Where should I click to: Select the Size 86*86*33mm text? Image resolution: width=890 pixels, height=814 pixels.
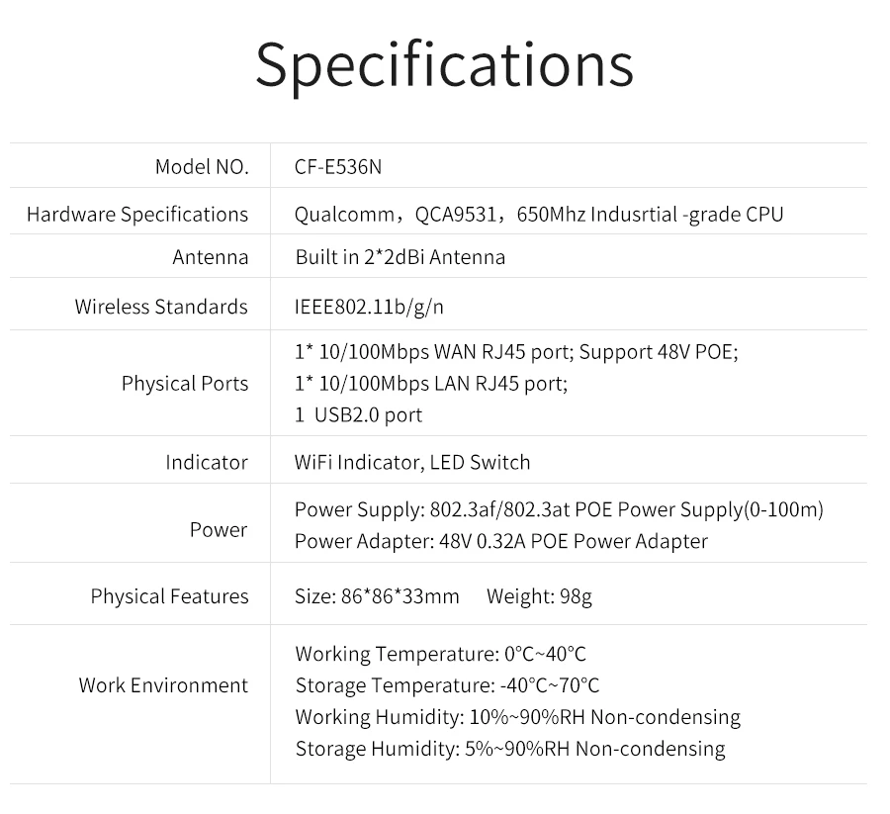[x=377, y=596]
